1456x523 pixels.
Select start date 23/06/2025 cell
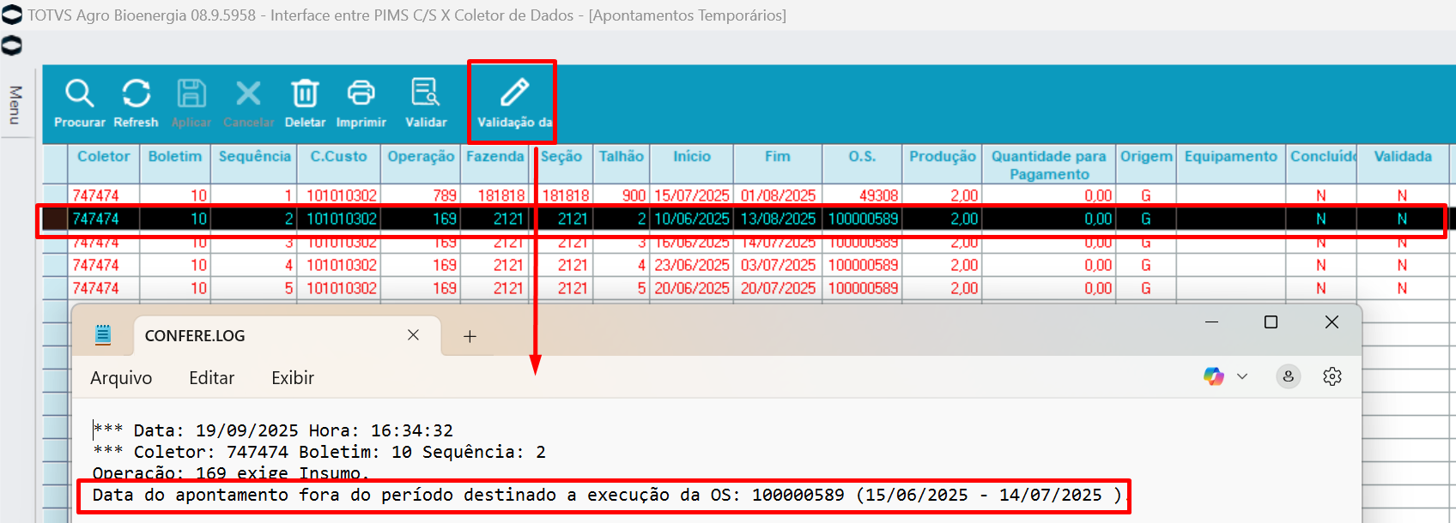click(x=692, y=265)
